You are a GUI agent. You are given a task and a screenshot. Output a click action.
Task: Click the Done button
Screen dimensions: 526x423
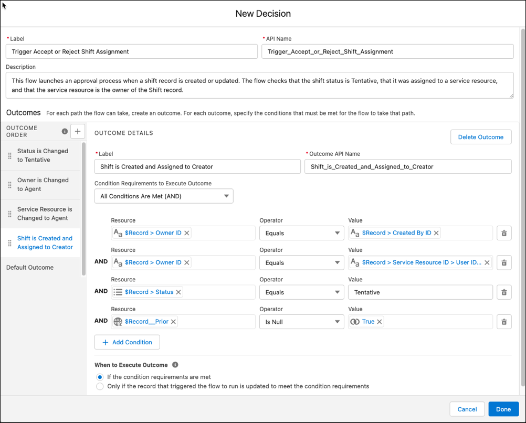[503, 409]
